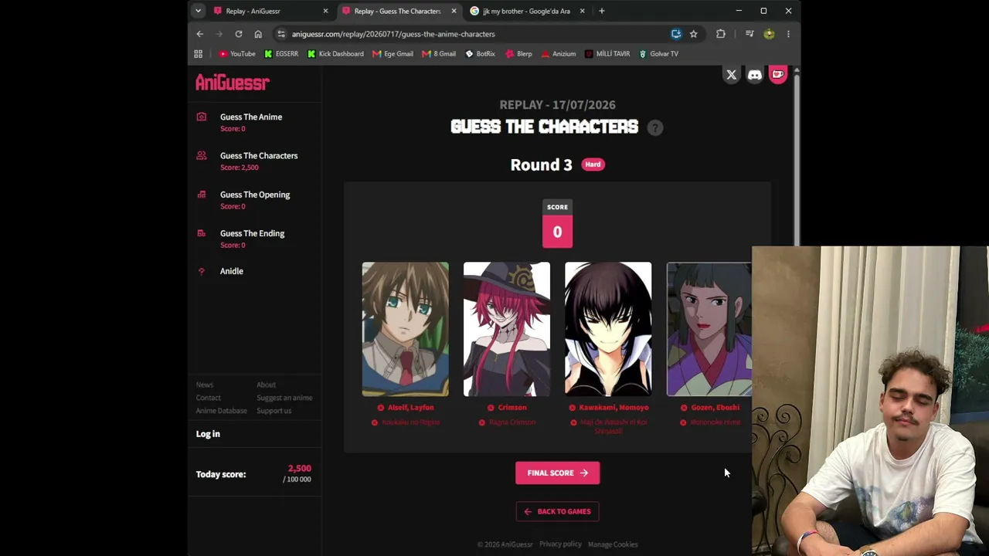Click the Guess The Characters people icon

[202, 155]
